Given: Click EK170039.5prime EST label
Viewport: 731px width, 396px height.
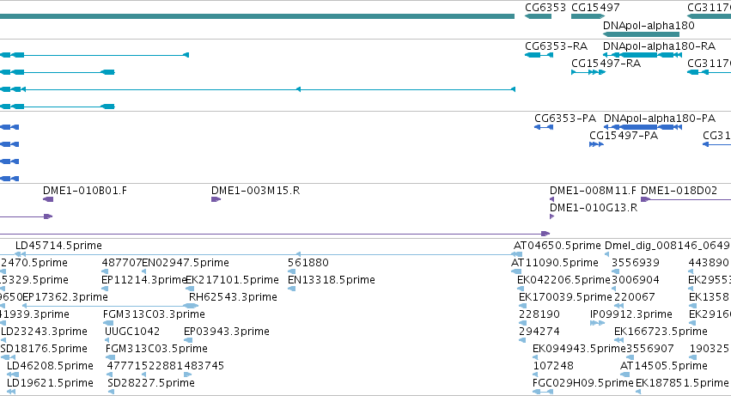Looking at the screenshot, I should (x=565, y=297).
